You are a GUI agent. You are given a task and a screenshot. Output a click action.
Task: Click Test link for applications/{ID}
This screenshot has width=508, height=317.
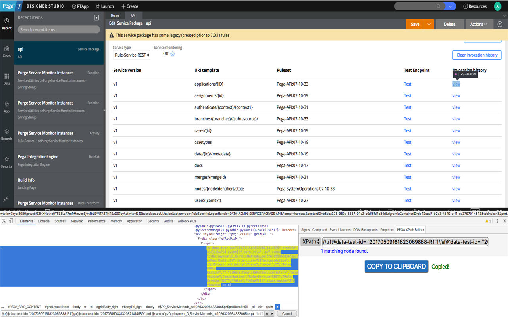pyautogui.click(x=408, y=84)
